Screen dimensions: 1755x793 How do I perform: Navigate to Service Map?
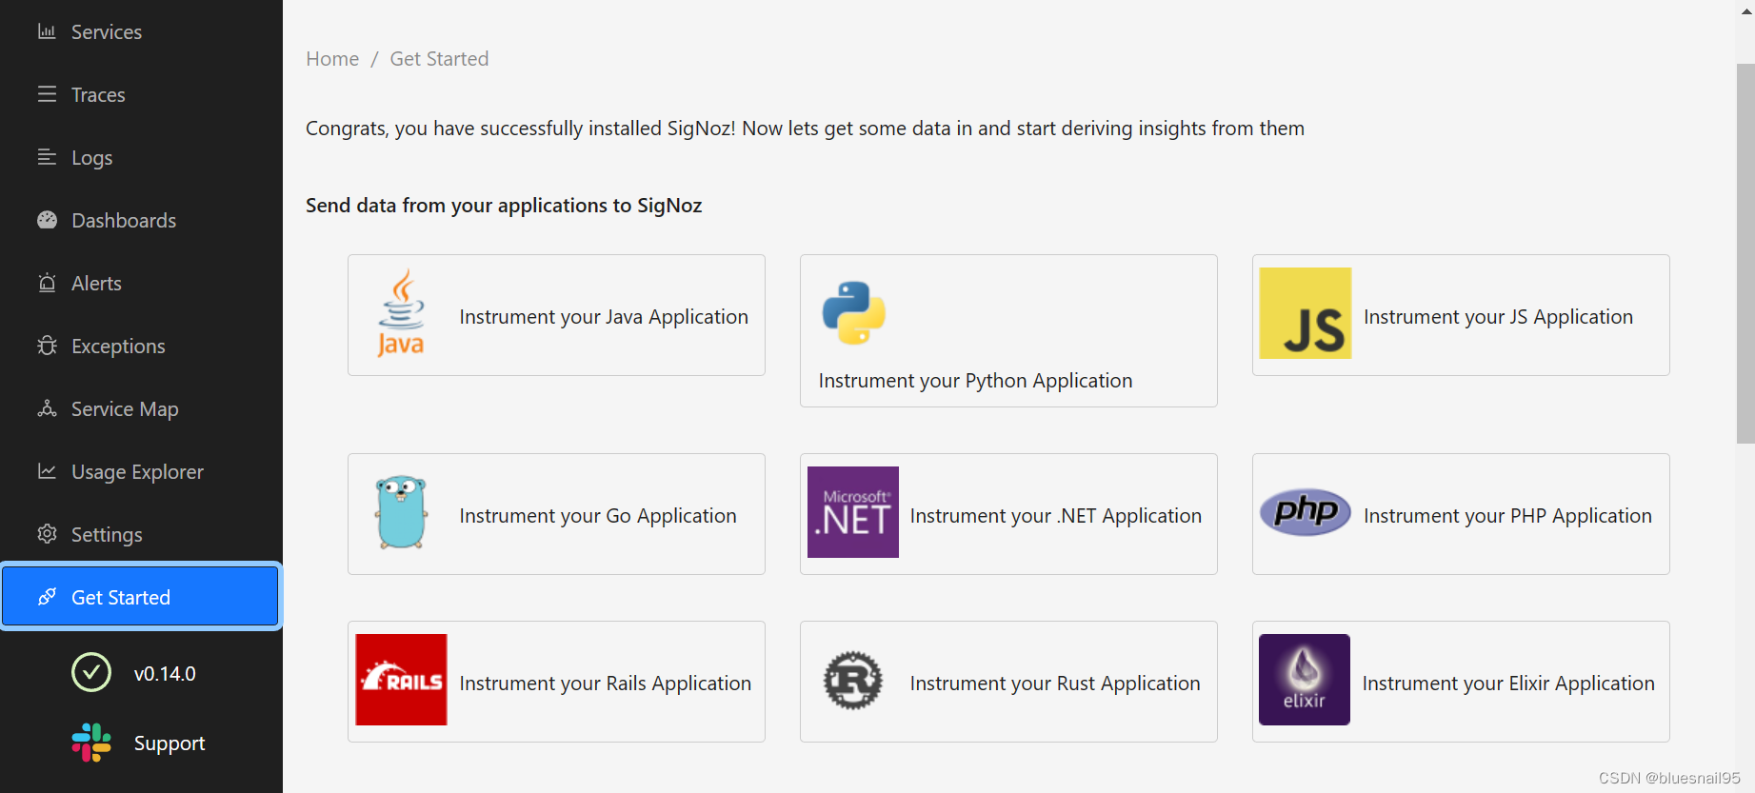tap(141, 408)
